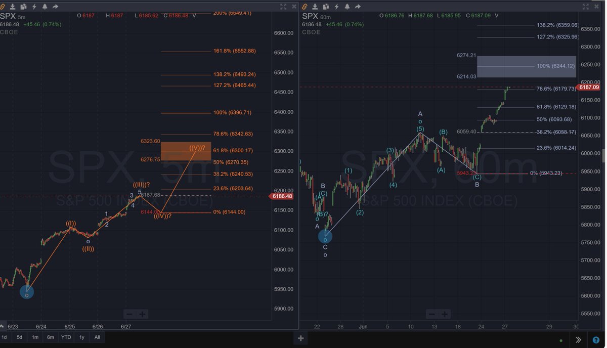This screenshot has height=348, width=607.
Task: Click the 60m interval label on right chart
Action: click(325, 16)
